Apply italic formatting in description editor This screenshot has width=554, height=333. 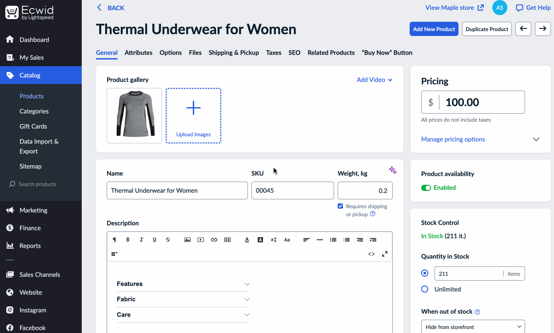click(x=141, y=240)
